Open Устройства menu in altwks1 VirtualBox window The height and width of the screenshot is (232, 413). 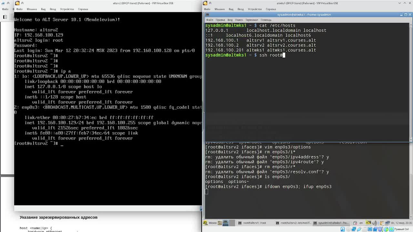[255, 9]
